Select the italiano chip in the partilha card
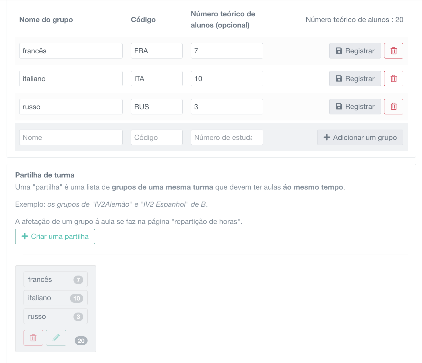Viewport: 422px width, 363px height. (x=55, y=298)
